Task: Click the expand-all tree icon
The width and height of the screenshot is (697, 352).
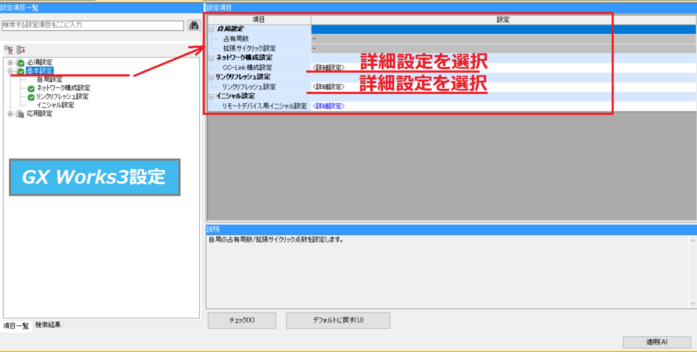Action: pyautogui.click(x=8, y=50)
